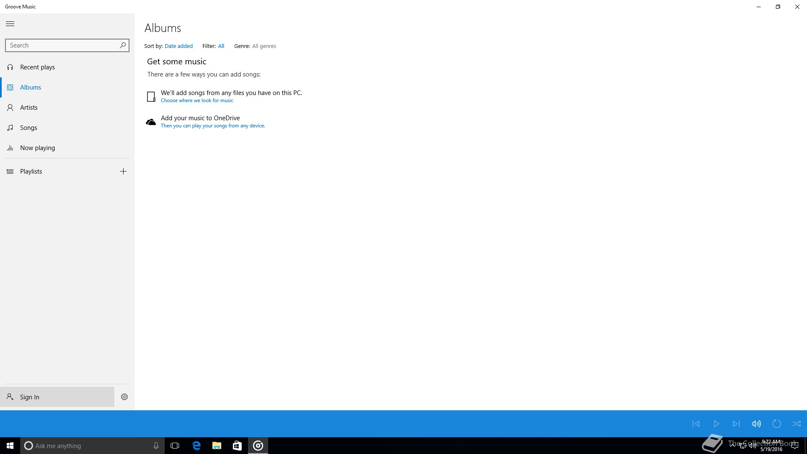Click the PC device icon
This screenshot has height=454, width=807.
(151, 97)
